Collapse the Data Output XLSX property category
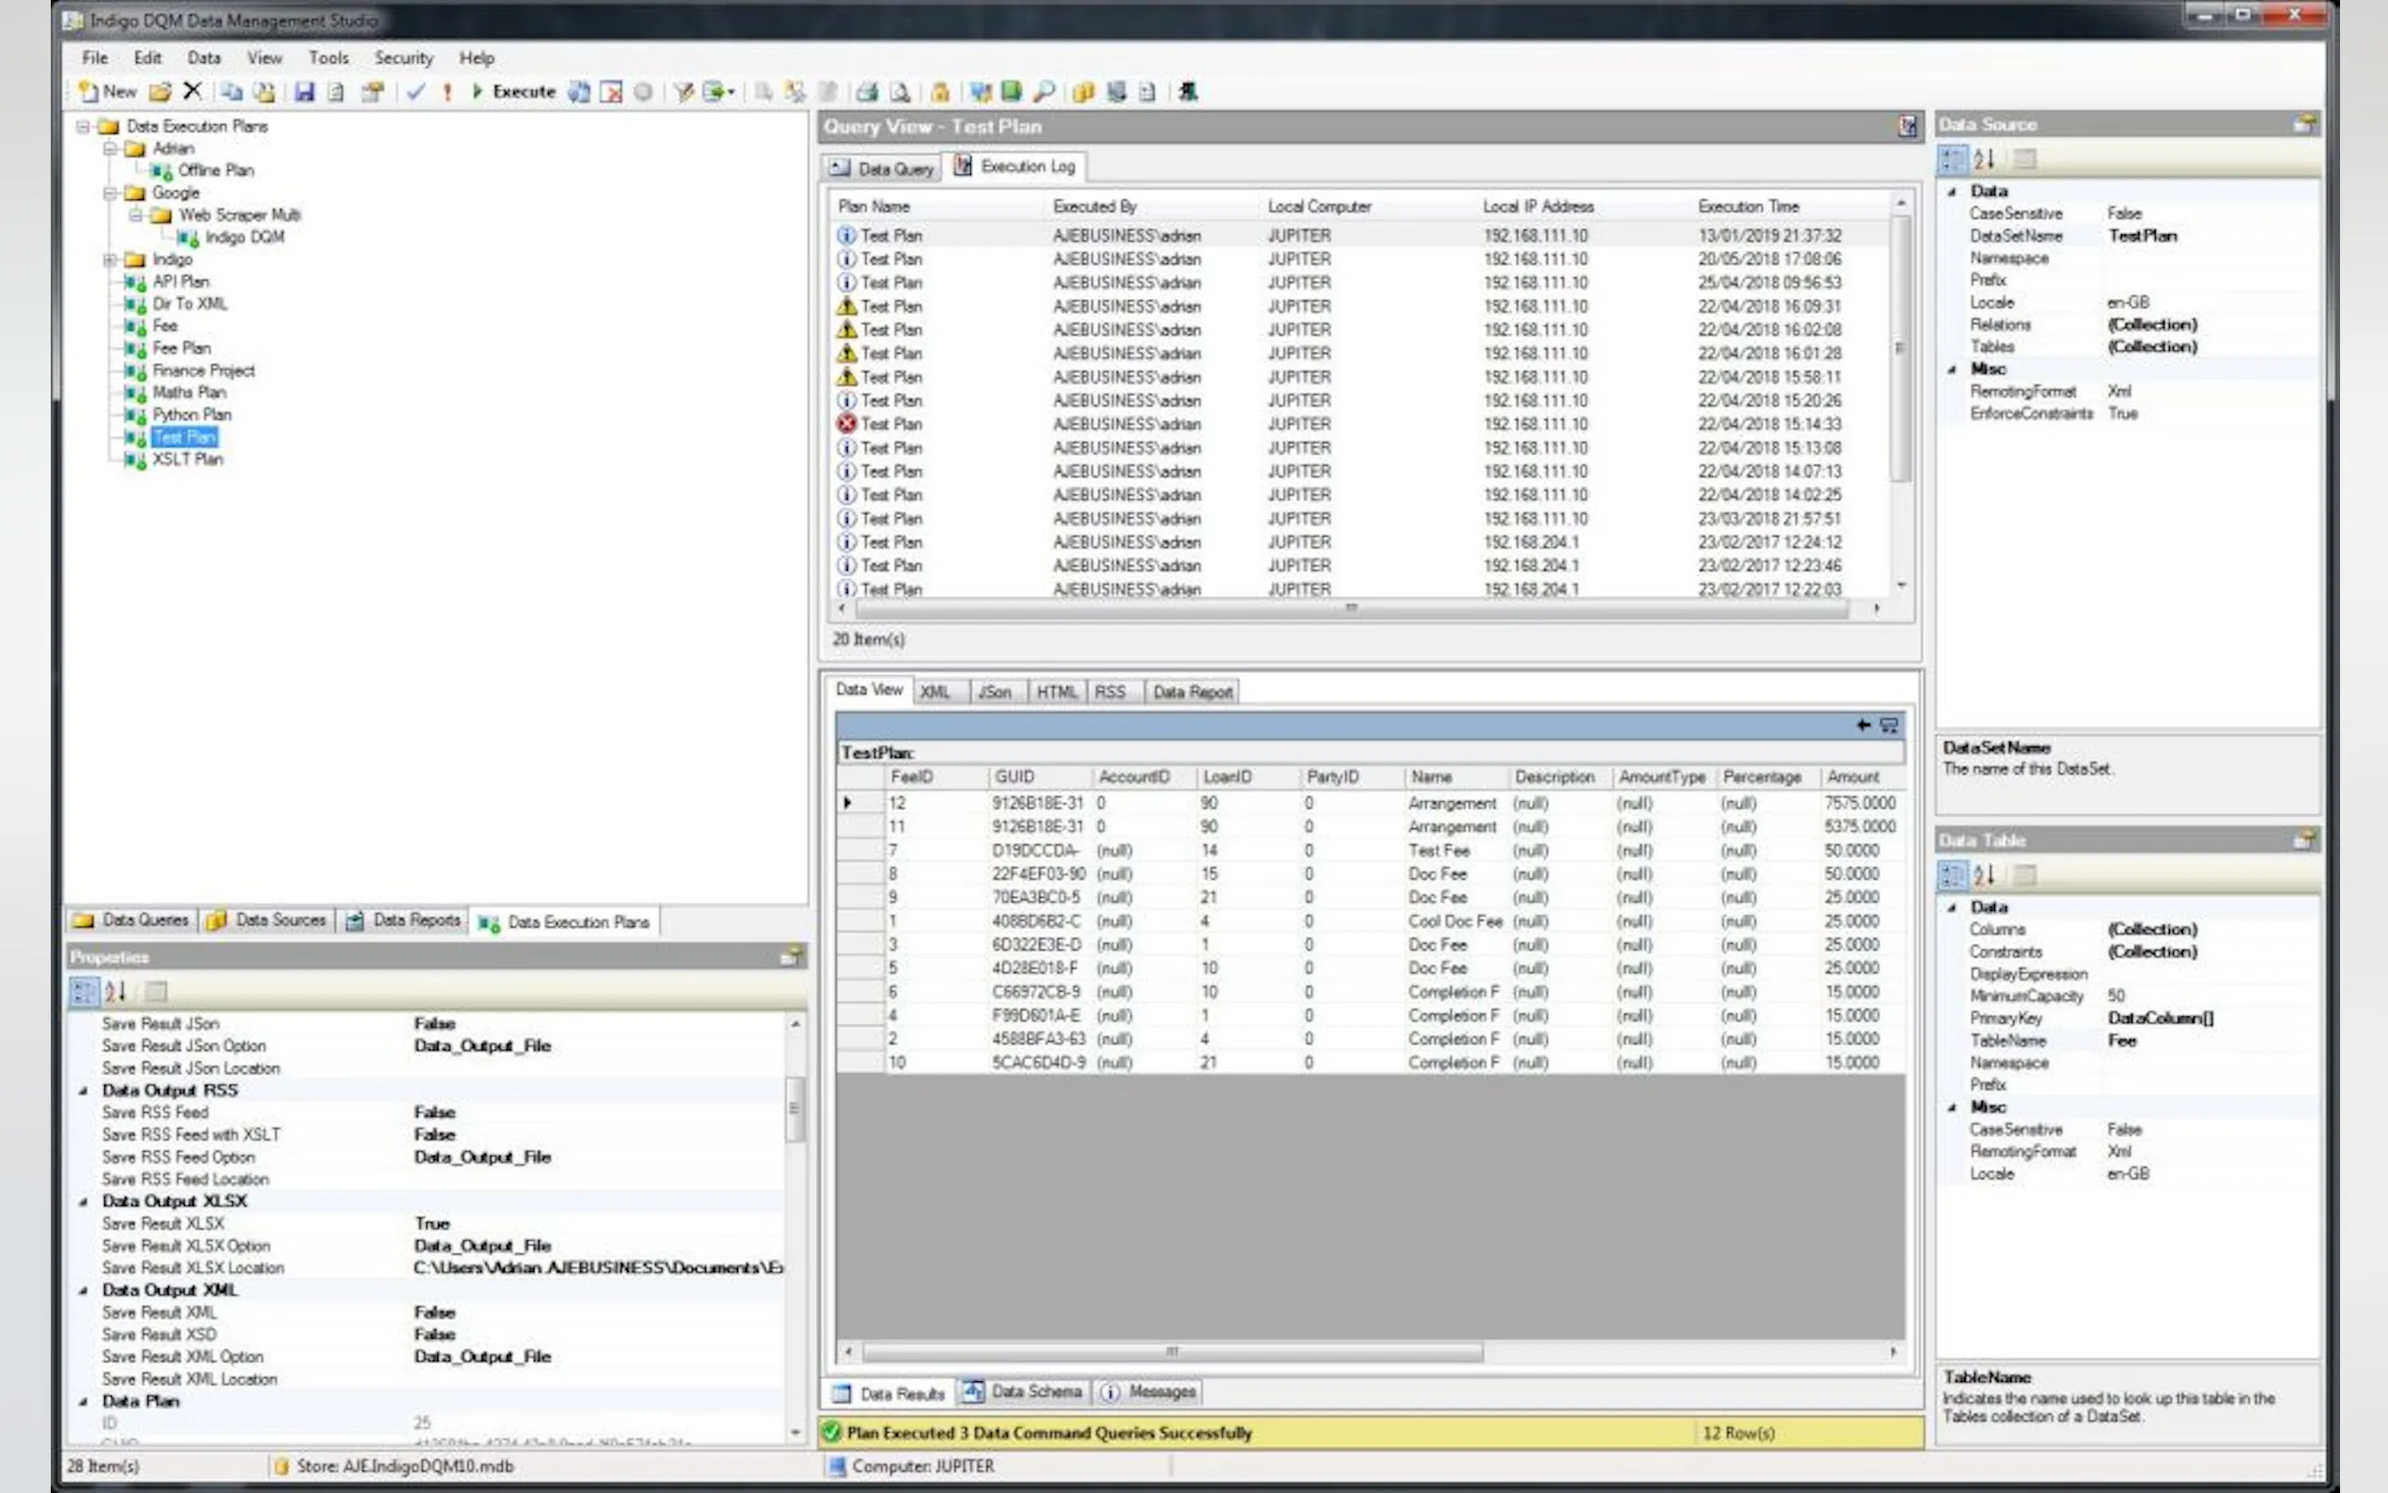This screenshot has height=1493, width=2388. pos(83,1202)
